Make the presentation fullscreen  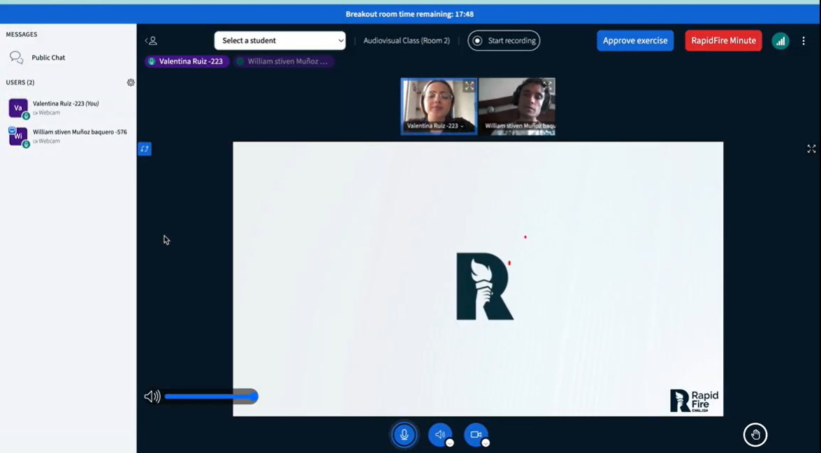coord(811,149)
